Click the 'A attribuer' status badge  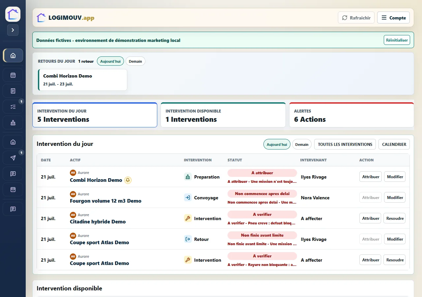pos(262,173)
